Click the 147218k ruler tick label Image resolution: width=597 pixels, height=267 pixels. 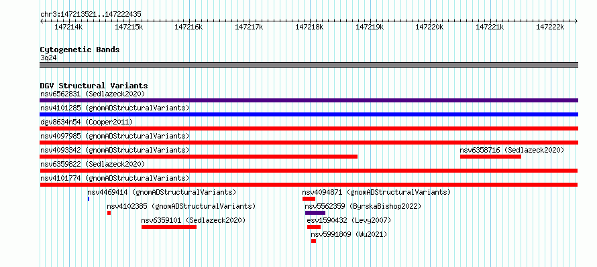tap(309, 27)
